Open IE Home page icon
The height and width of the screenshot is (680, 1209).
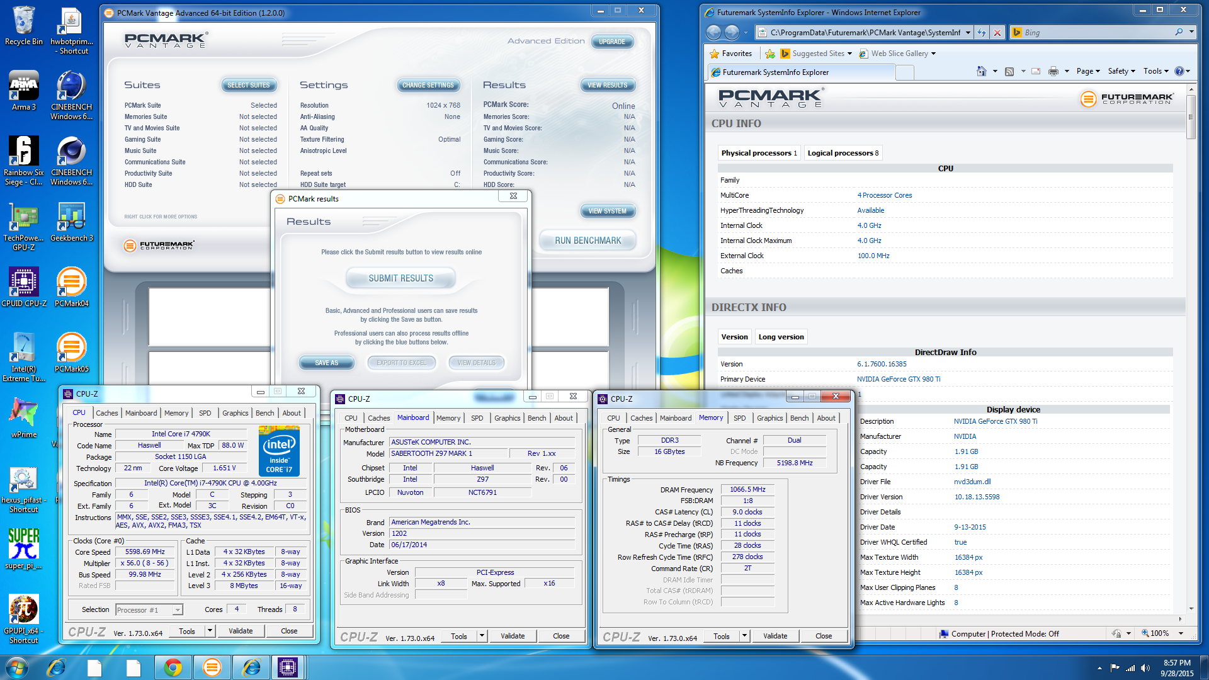click(981, 71)
